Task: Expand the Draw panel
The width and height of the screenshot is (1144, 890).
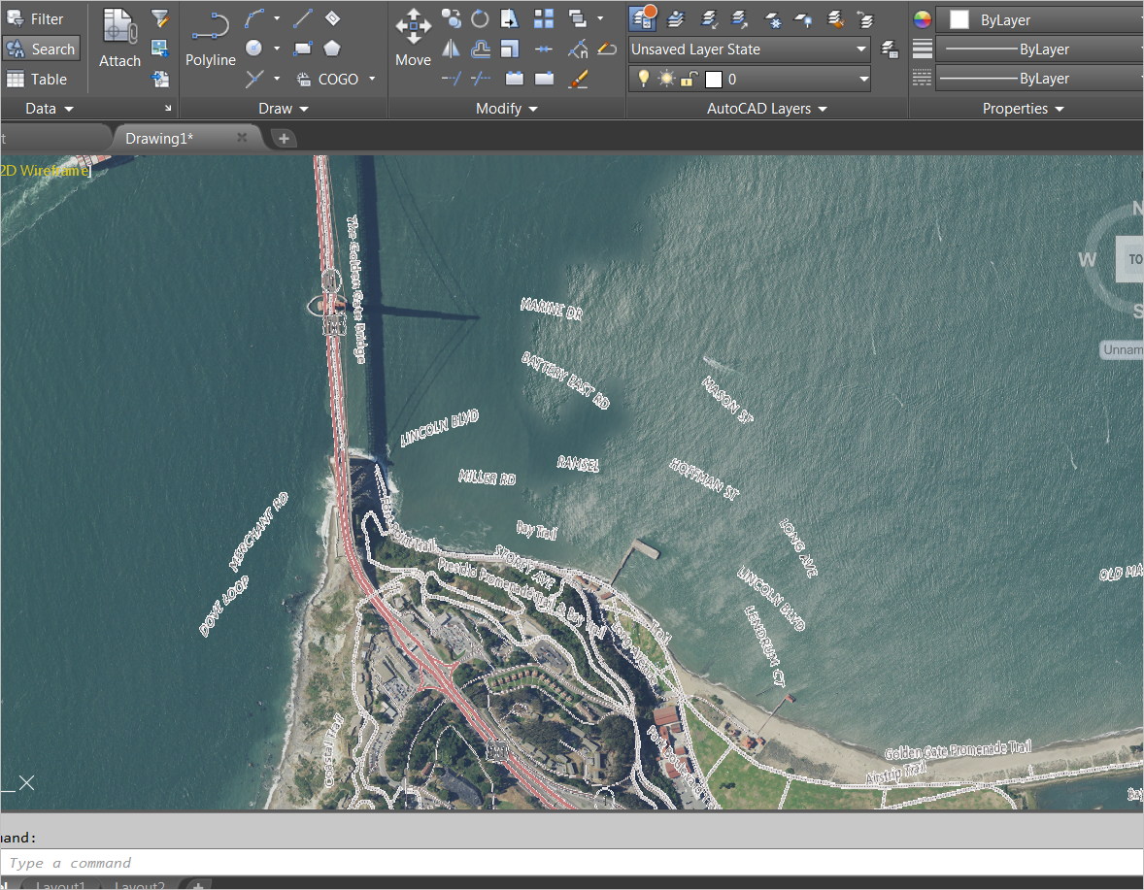Action: [284, 109]
